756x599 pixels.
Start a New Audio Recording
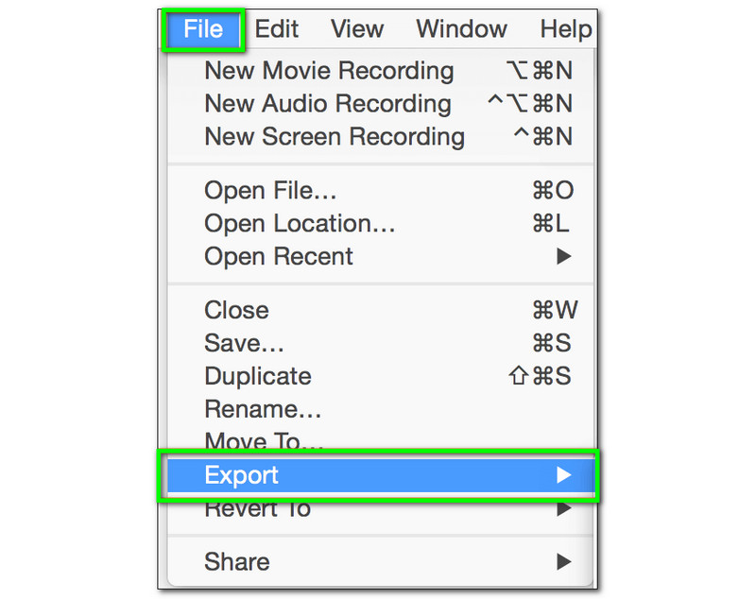click(x=326, y=104)
